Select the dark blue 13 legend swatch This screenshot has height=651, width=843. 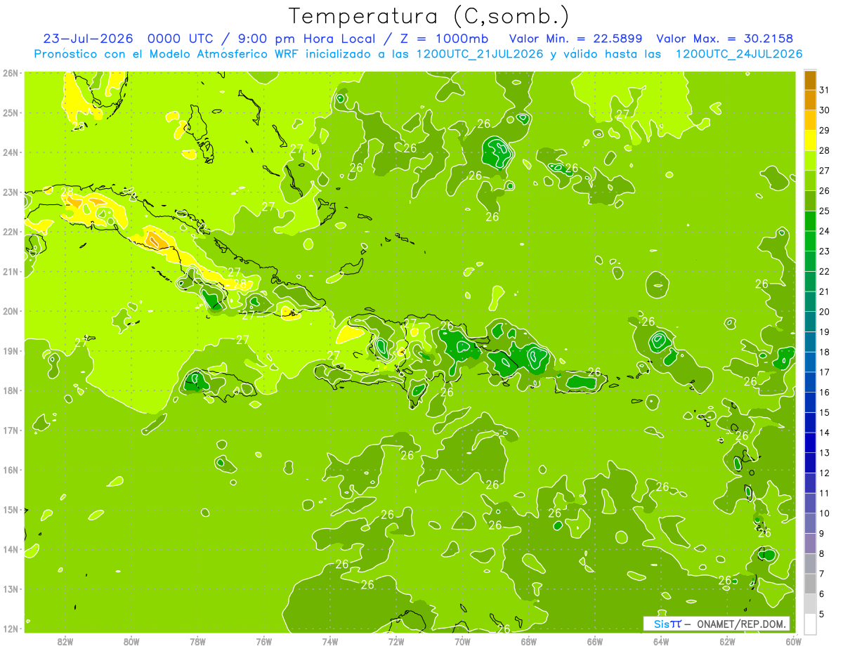[809, 442]
